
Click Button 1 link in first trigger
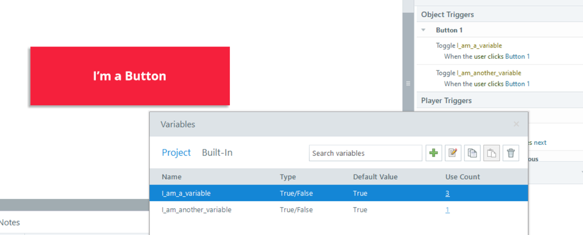coord(518,56)
